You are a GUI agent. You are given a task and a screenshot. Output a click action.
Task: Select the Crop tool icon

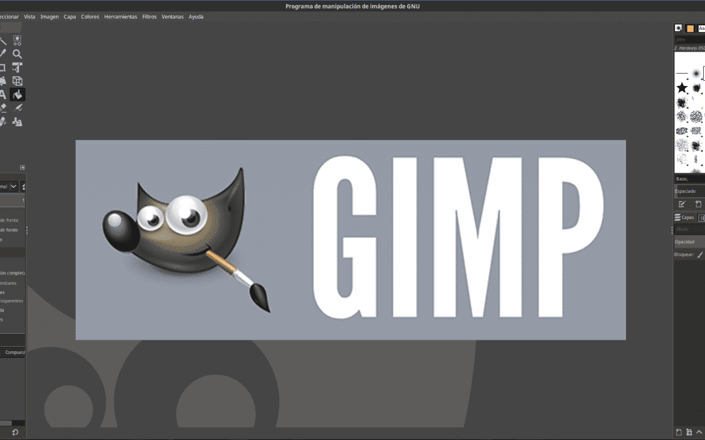3,67
